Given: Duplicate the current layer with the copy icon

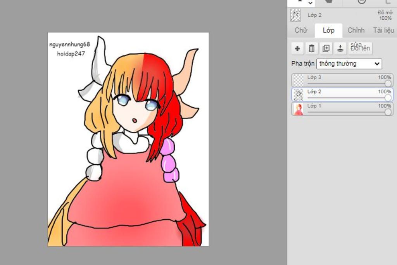Looking at the screenshot, I should (326, 48).
